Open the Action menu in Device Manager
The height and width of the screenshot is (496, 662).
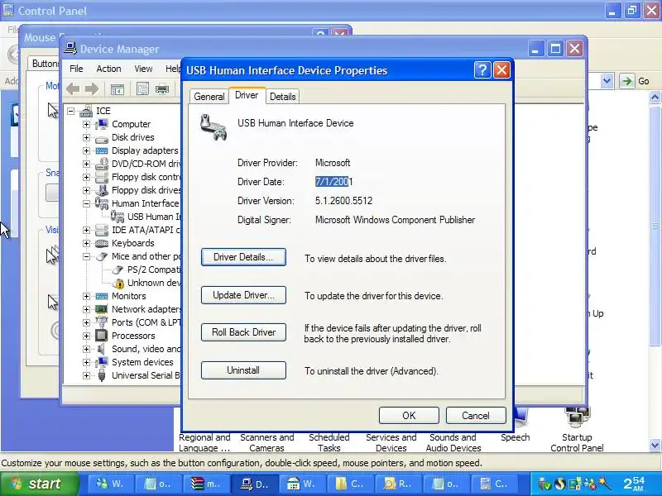[x=108, y=69]
